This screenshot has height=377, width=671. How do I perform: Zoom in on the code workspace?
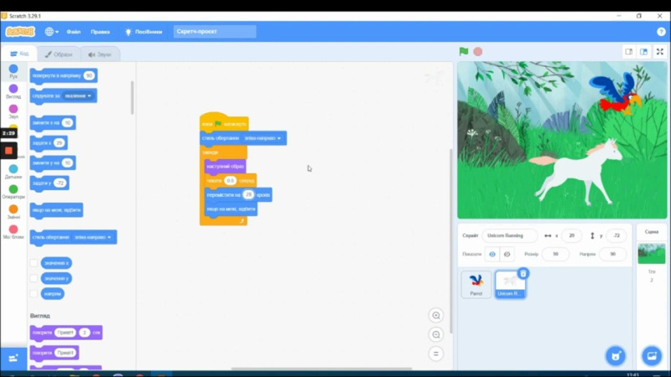tap(436, 316)
